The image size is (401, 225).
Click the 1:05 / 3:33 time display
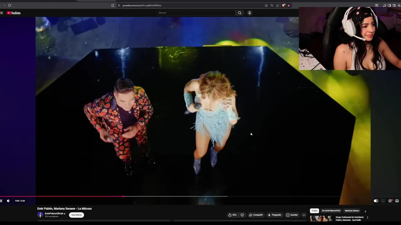coord(20,201)
